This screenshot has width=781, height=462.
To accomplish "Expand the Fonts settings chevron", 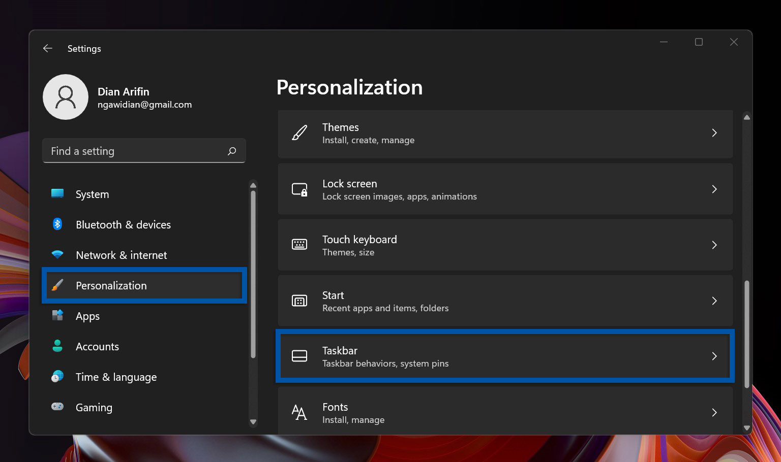I will point(714,412).
